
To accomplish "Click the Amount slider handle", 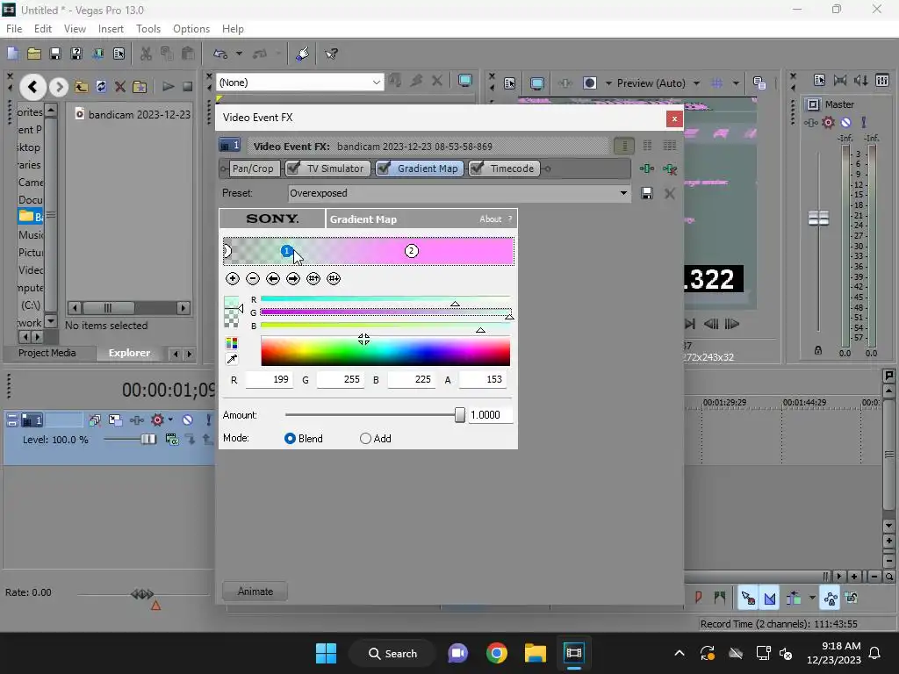I will pos(460,415).
